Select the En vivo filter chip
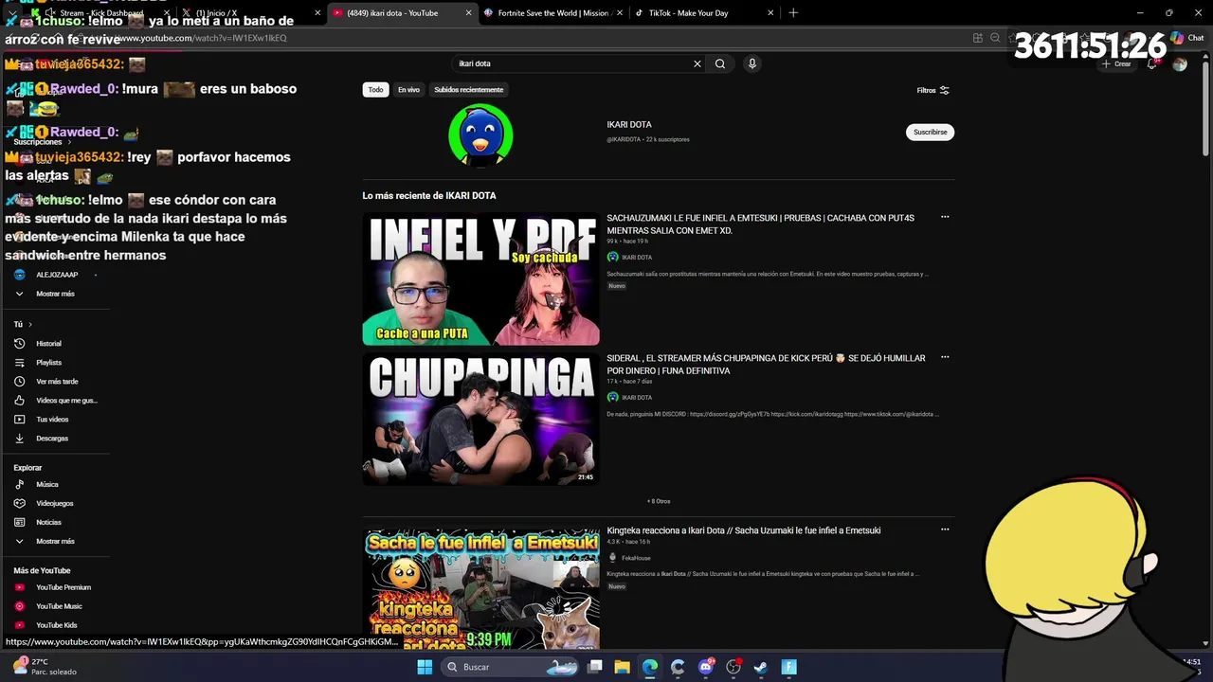The image size is (1213, 682). point(408,89)
